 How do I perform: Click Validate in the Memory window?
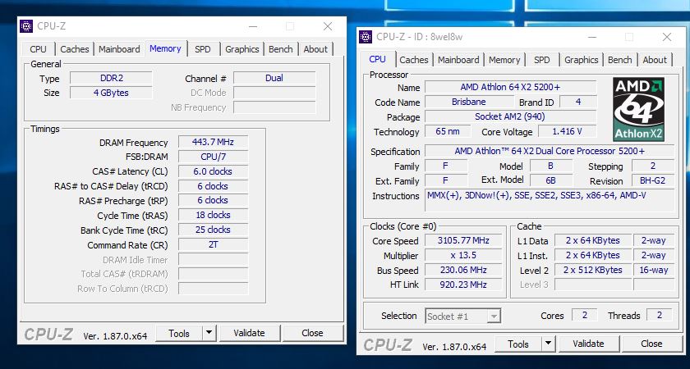[250, 334]
